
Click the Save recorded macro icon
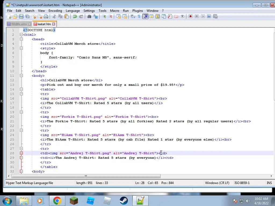point(215,16)
